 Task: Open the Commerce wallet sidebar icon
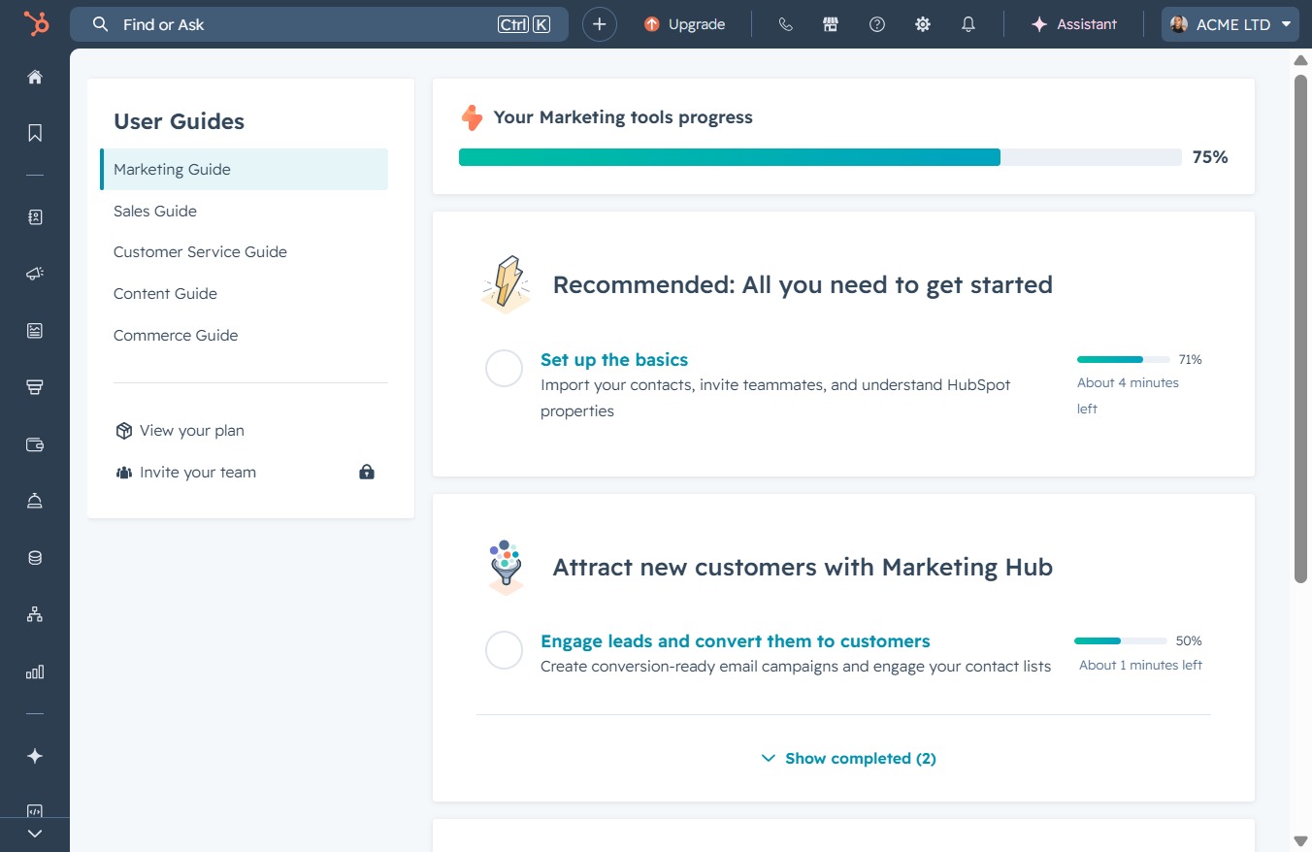[x=35, y=444]
